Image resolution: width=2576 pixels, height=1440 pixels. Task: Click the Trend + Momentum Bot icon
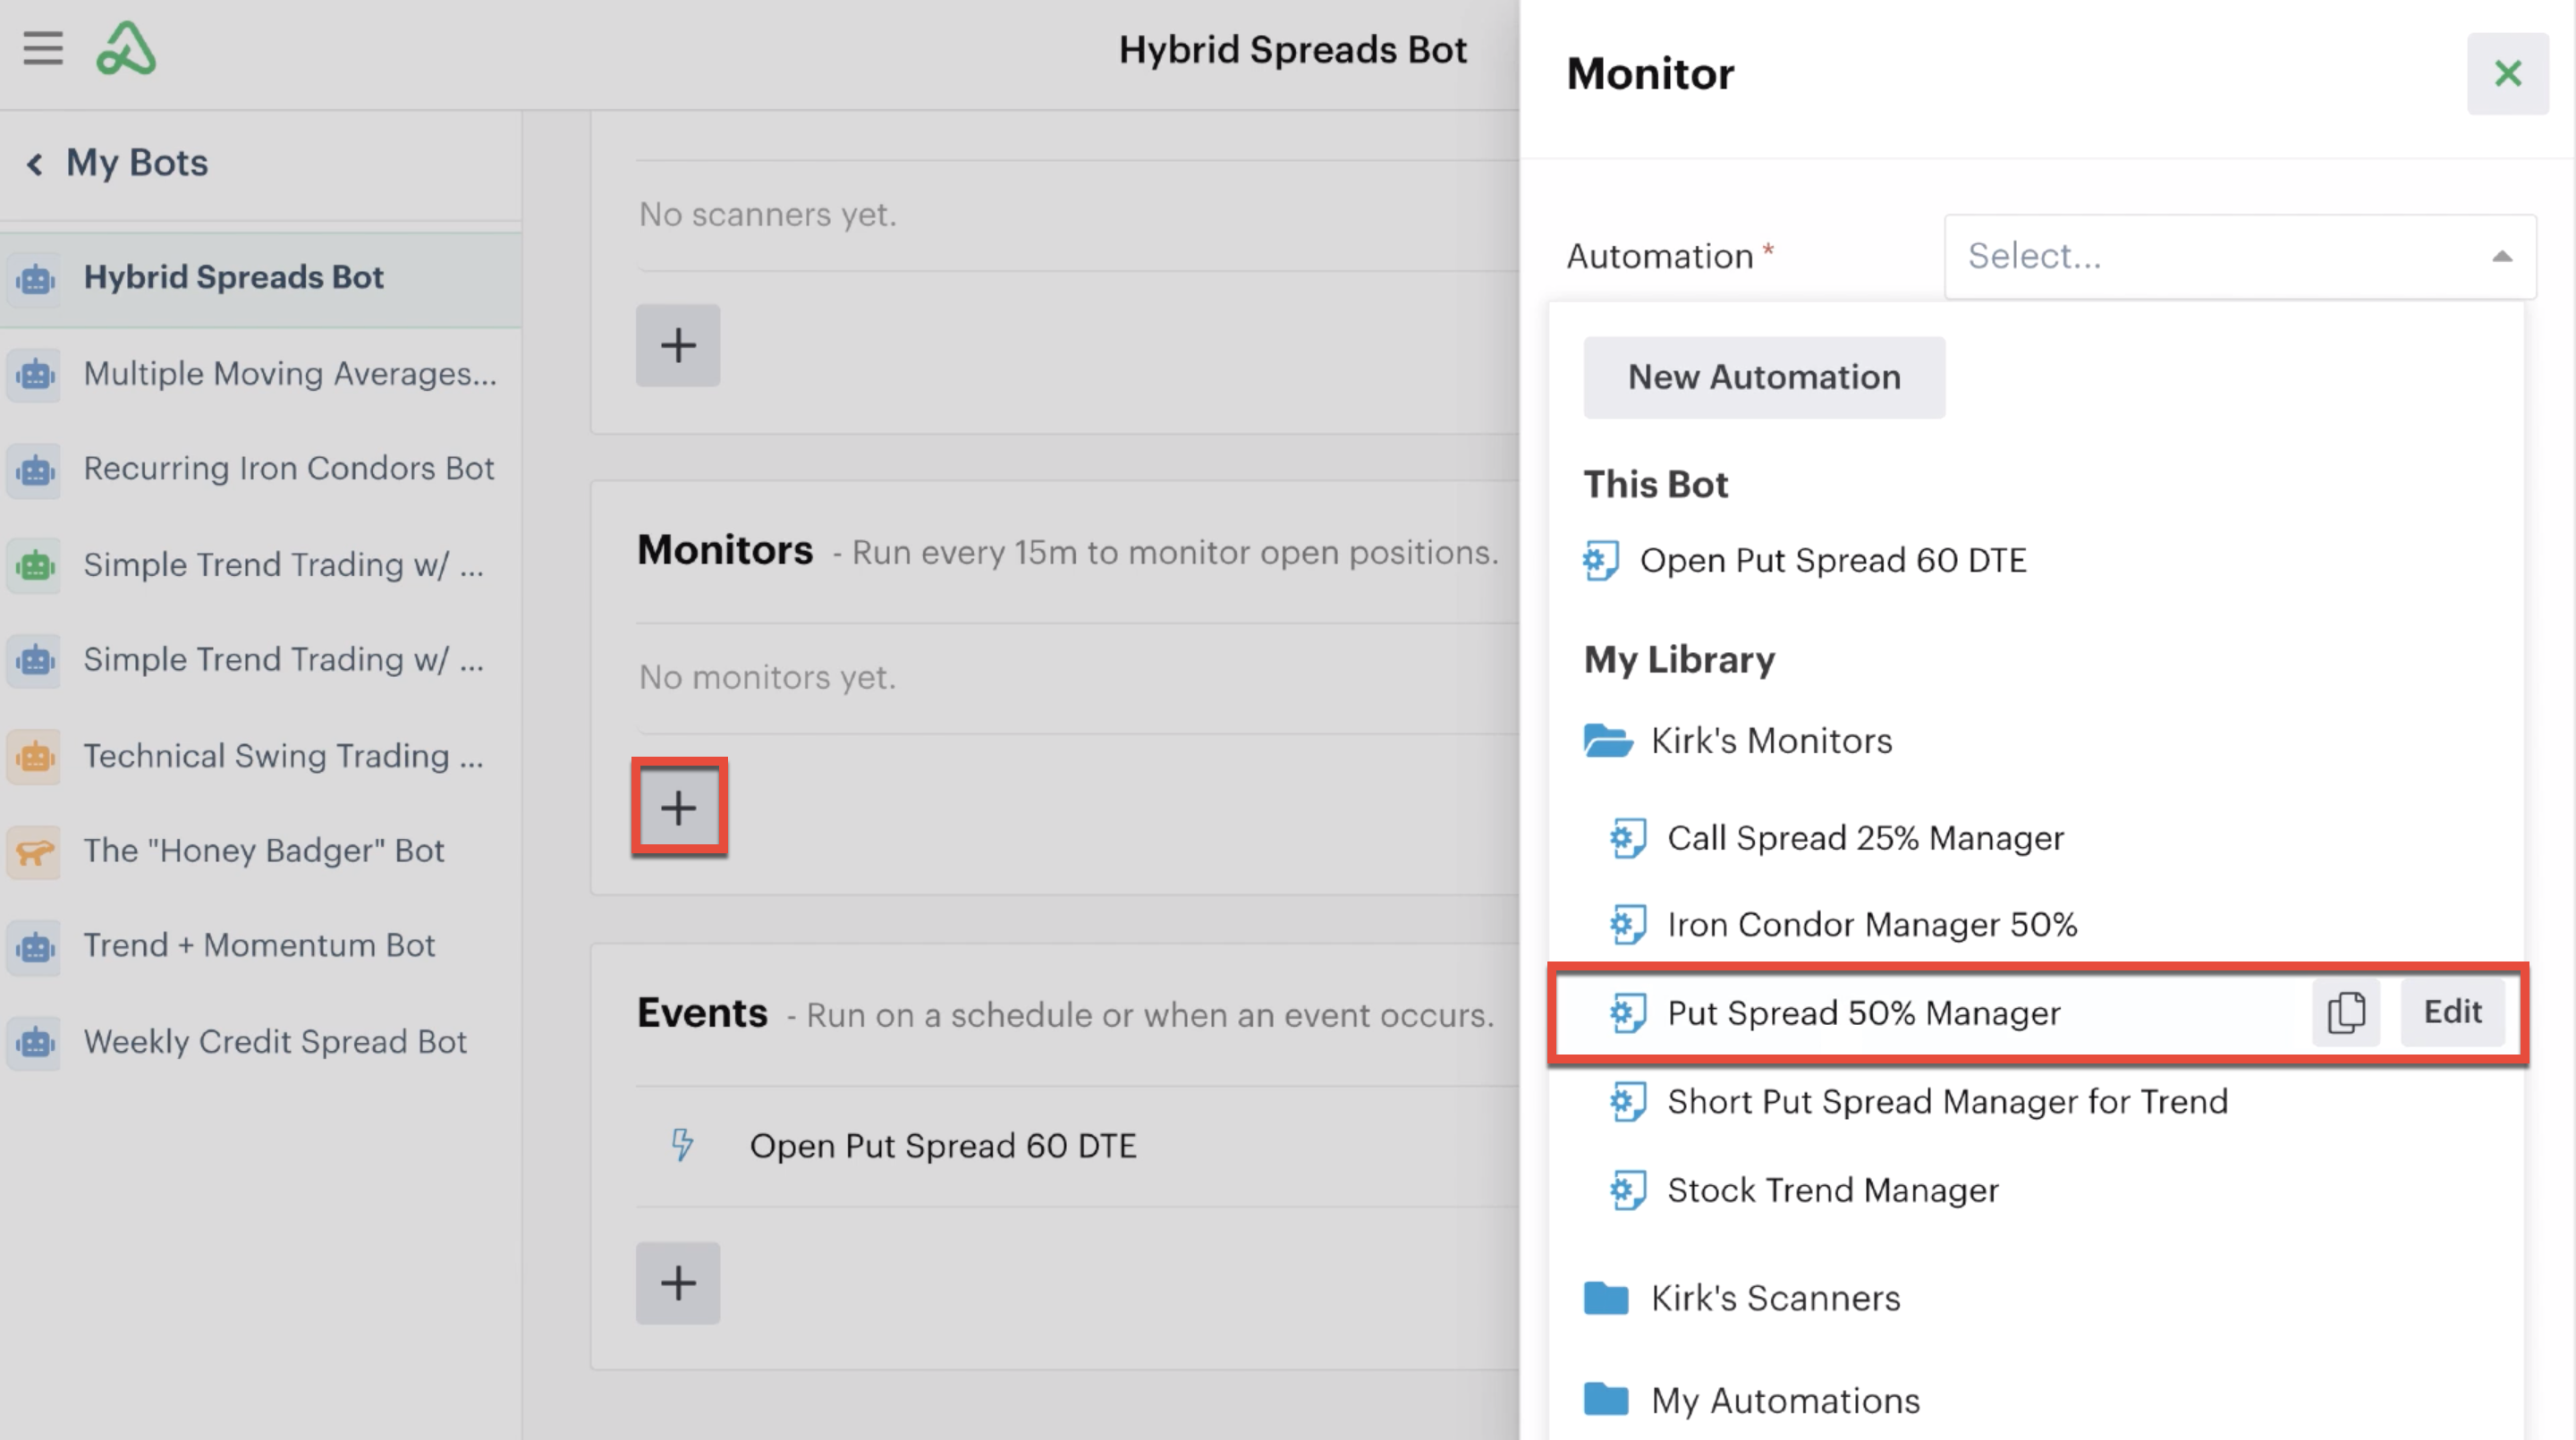click(35, 946)
